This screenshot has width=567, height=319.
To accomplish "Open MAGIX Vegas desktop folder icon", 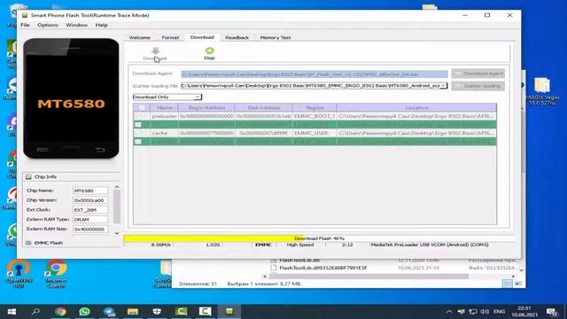I will coord(542,86).
